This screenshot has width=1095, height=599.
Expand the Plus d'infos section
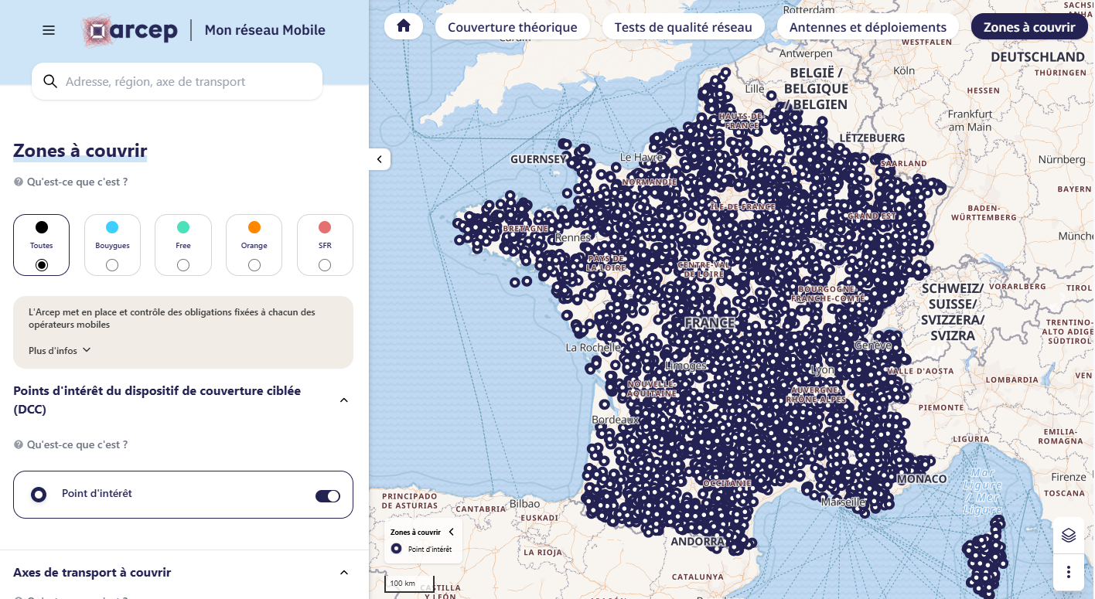(x=60, y=350)
